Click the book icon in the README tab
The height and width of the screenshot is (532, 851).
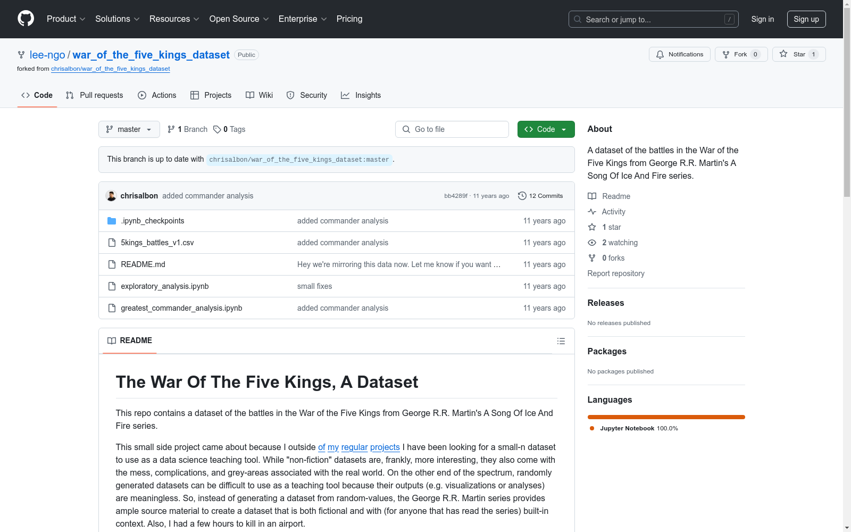pos(112,340)
